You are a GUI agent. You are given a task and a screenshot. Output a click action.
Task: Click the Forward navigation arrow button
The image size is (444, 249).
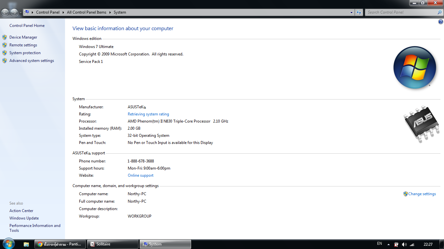click(x=14, y=12)
